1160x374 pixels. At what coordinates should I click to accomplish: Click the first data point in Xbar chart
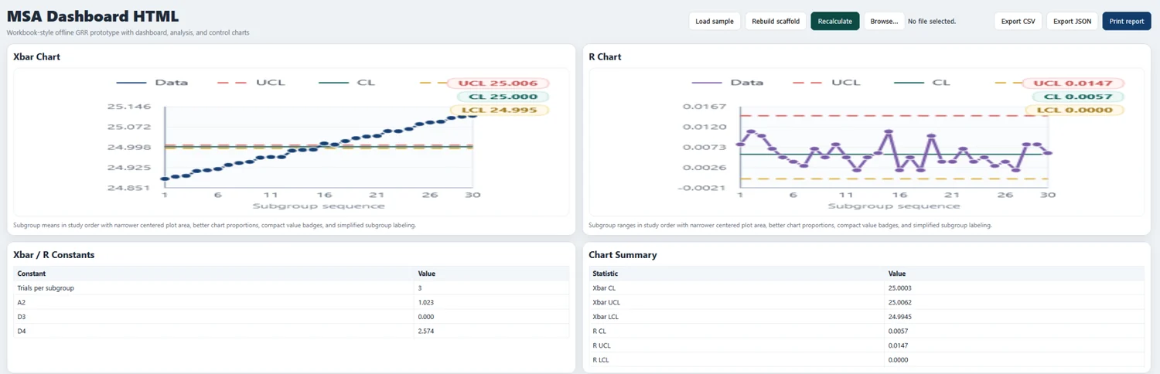[164, 178]
